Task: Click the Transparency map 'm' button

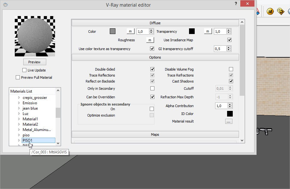Action: coord(208,31)
